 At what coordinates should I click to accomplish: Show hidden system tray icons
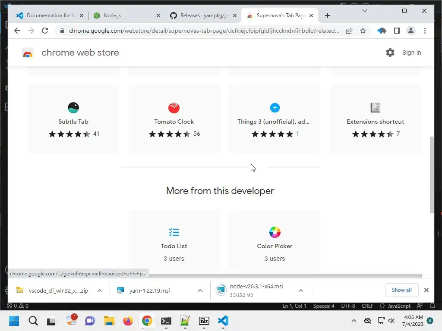[354, 321]
